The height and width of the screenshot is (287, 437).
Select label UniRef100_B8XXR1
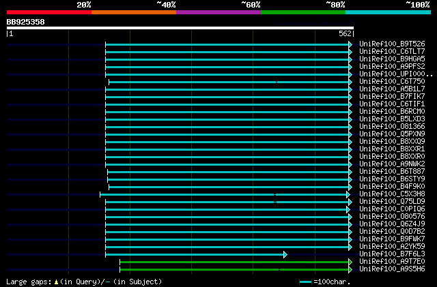392,149
